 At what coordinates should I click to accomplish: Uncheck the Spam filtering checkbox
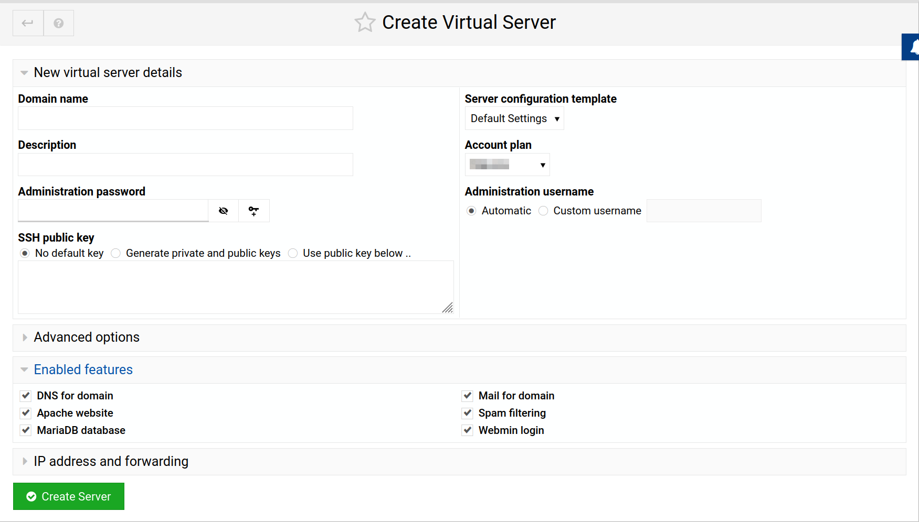tap(468, 413)
